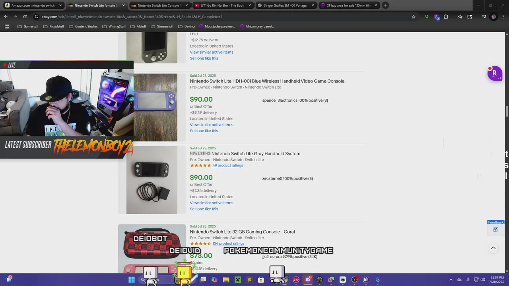Screen dimensions: 509x286
Task: Click the page vertical scrollbar thumb
Action: click(x=507, y=111)
